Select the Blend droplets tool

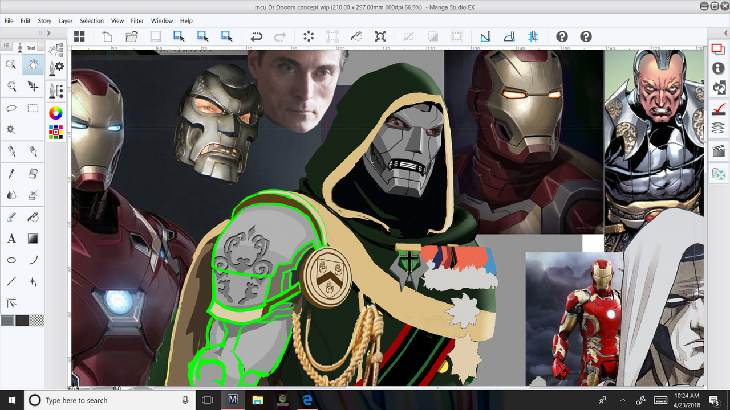pyautogui.click(x=11, y=195)
